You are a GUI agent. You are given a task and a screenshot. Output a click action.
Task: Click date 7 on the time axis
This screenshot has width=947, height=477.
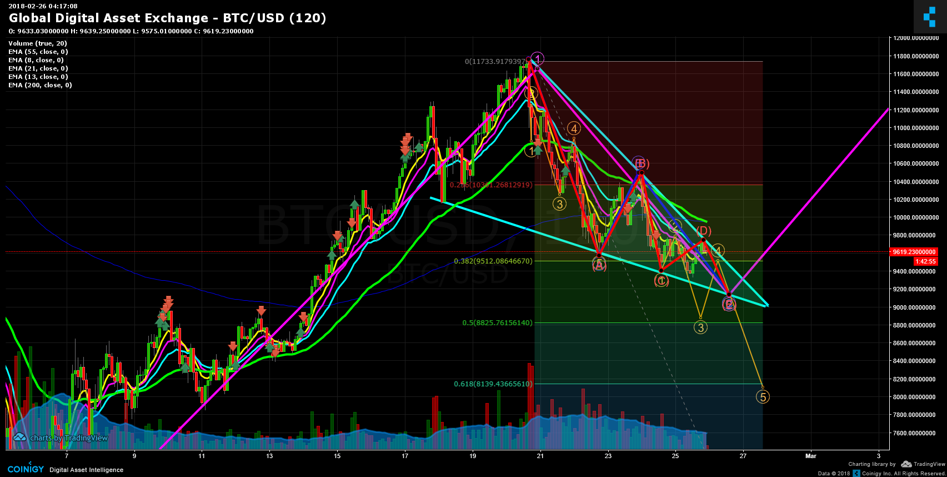click(x=67, y=456)
